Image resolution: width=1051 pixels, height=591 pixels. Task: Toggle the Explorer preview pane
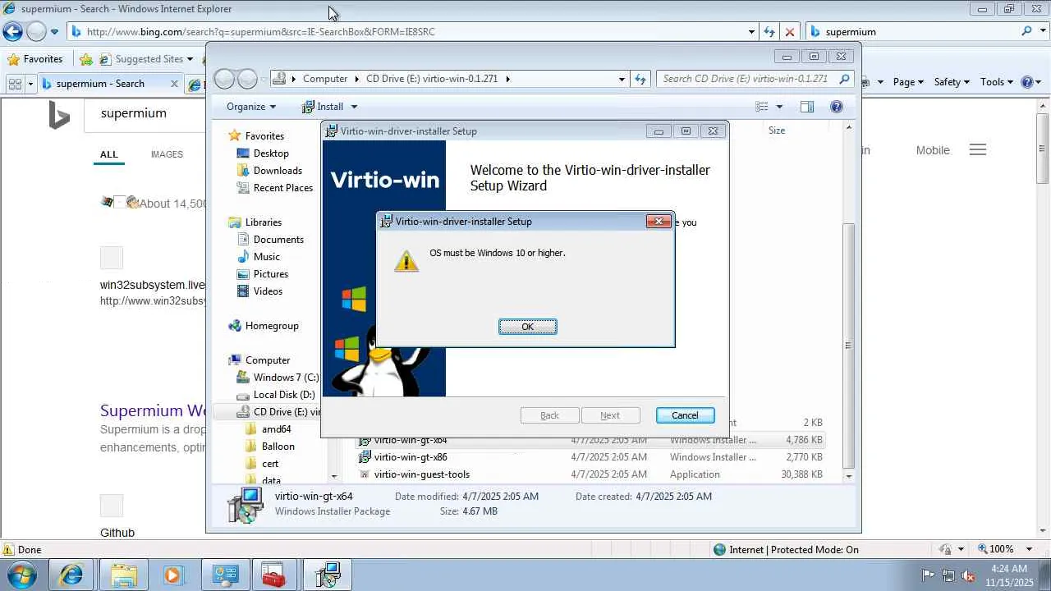[807, 107]
